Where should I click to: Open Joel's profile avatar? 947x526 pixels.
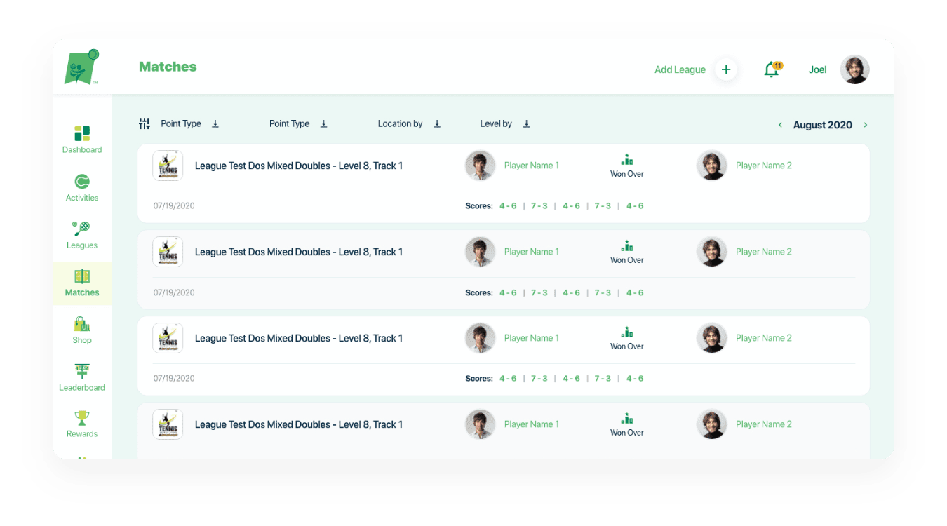point(855,69)
